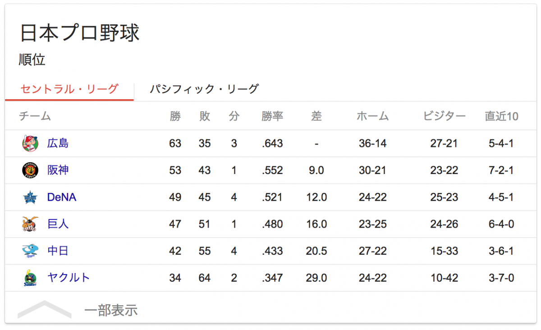Click the Yakult Swallows team logo

point(30,278)
